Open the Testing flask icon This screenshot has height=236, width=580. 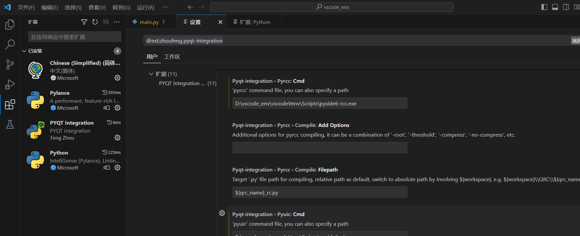[10, 124]
